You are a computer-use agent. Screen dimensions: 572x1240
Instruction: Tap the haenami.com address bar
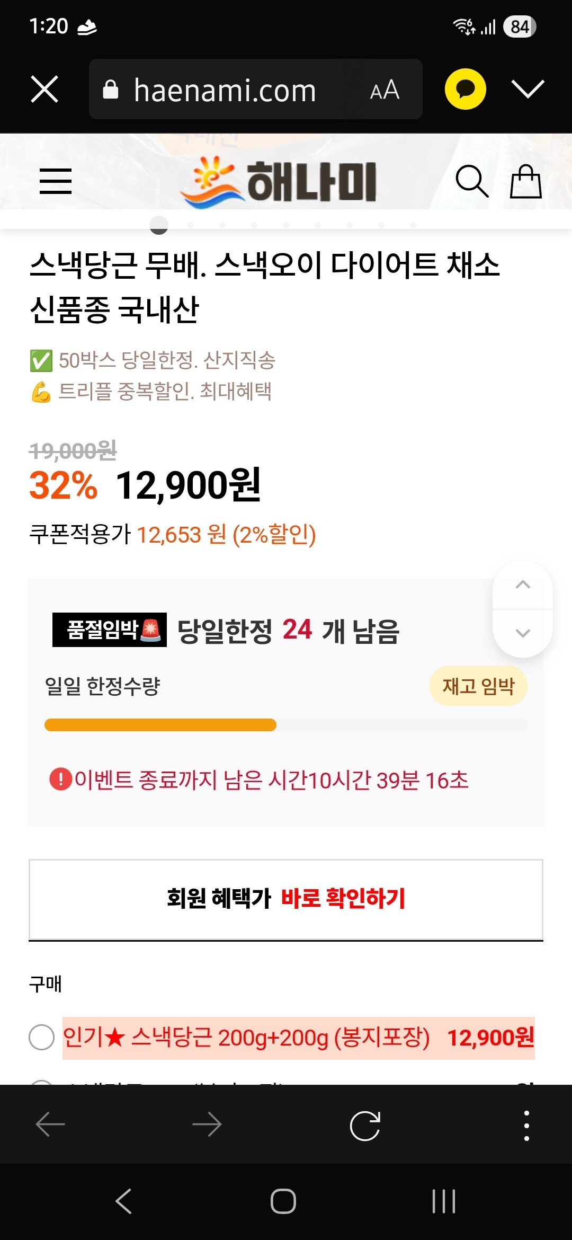click(225, 90)
